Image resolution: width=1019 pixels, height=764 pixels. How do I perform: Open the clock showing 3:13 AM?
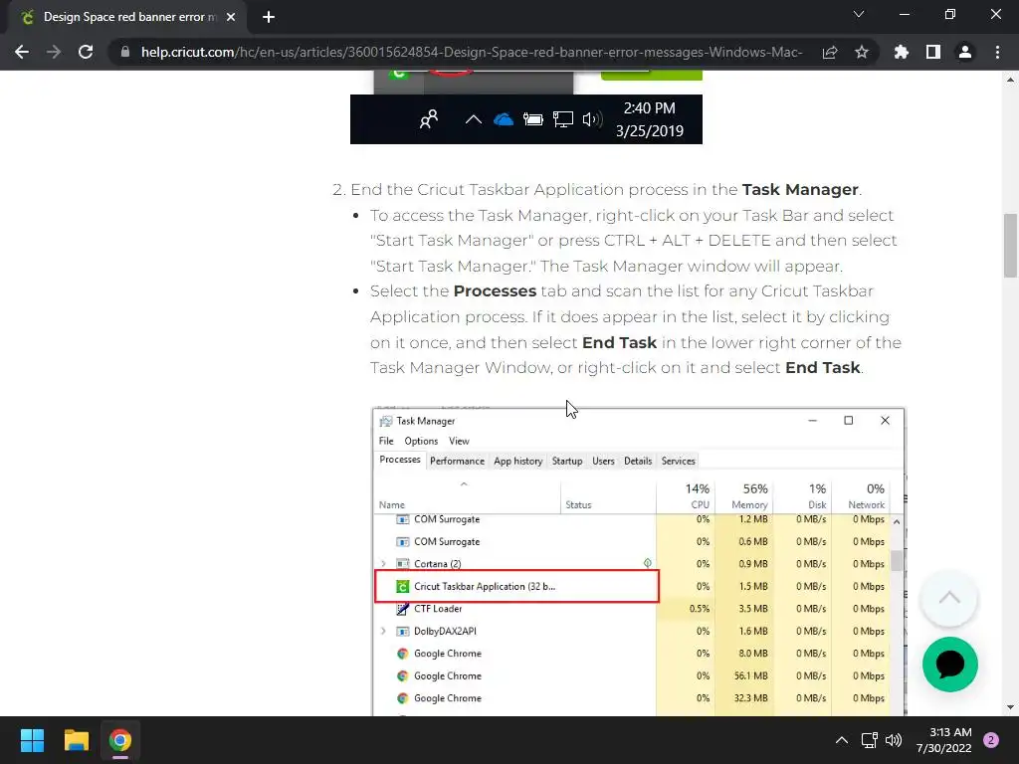tap(944, 740)
